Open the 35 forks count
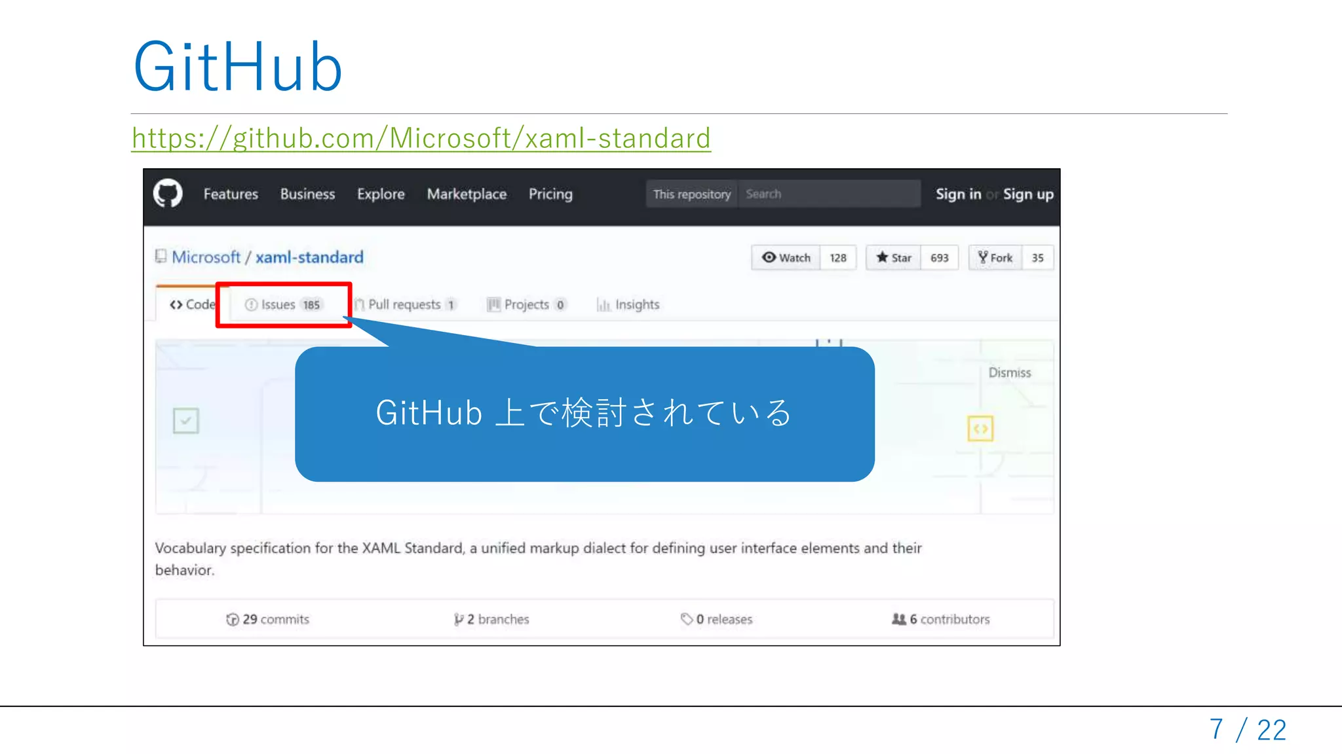The width and height of the screenshot is (1342, 754). coord(1038,257)
